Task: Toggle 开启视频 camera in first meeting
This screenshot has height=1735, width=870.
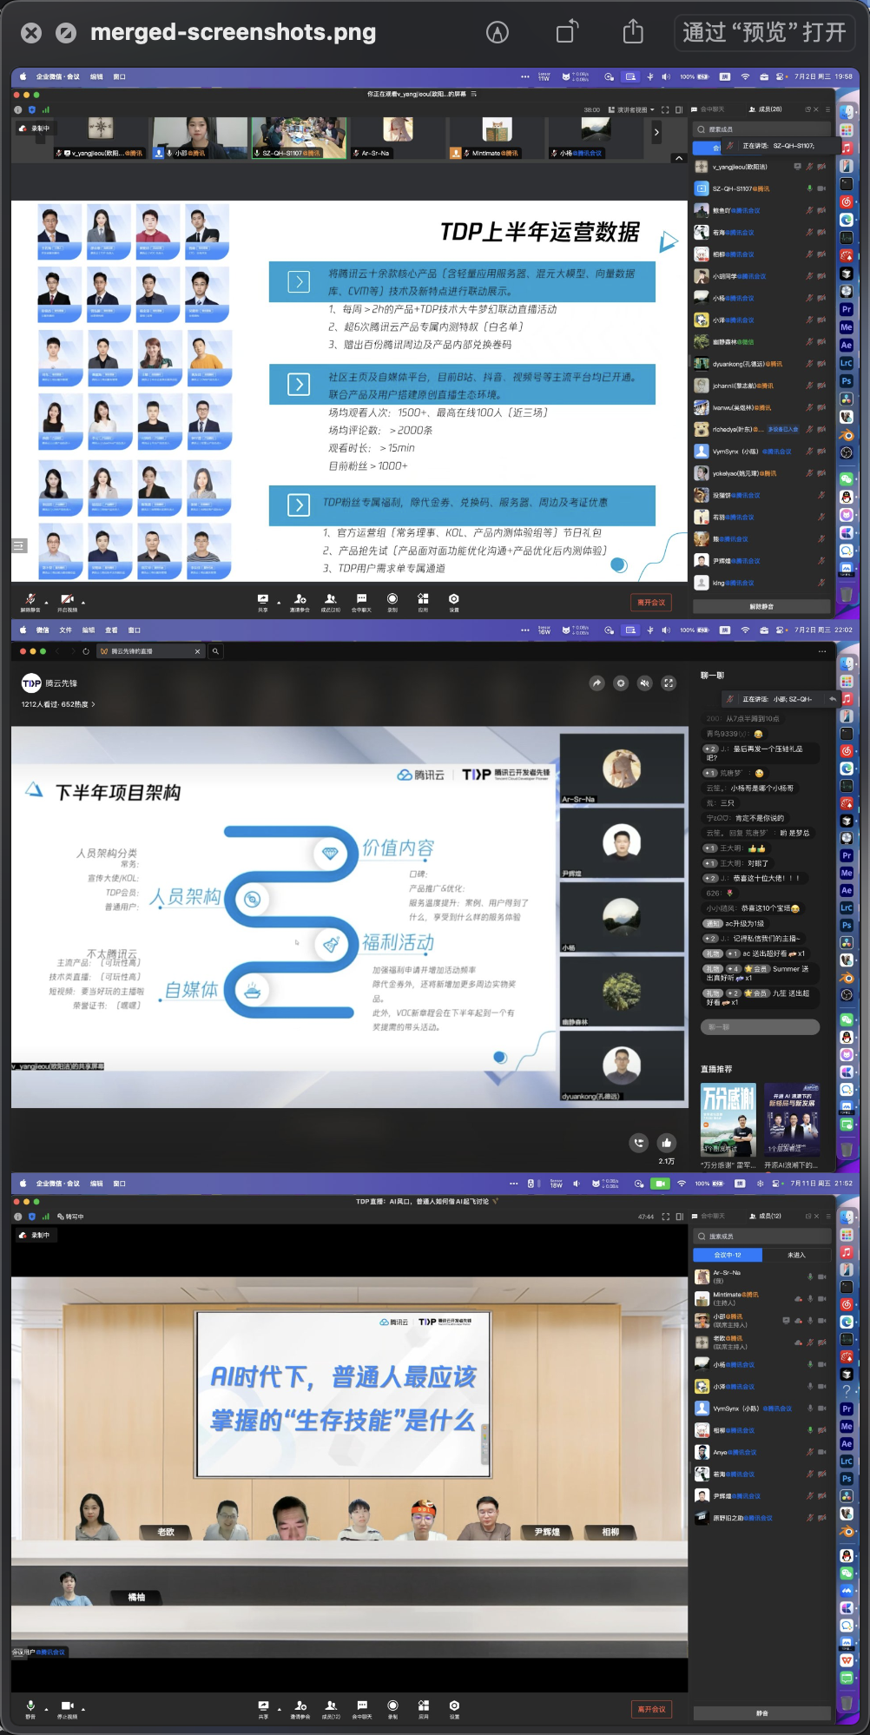Action: 67,602
